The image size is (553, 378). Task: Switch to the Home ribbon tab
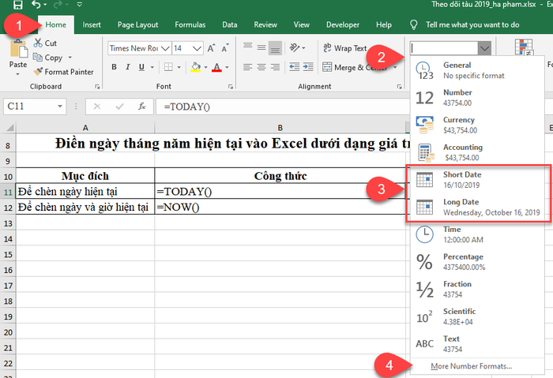coord(56,24)
